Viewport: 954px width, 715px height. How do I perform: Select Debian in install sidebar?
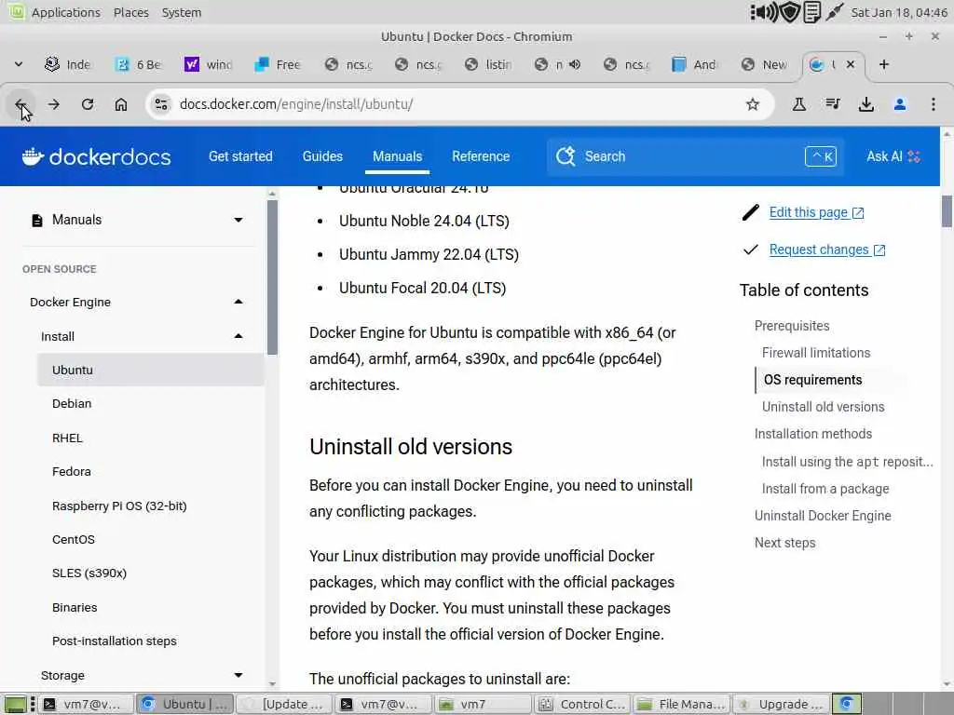tap(72, 404)
